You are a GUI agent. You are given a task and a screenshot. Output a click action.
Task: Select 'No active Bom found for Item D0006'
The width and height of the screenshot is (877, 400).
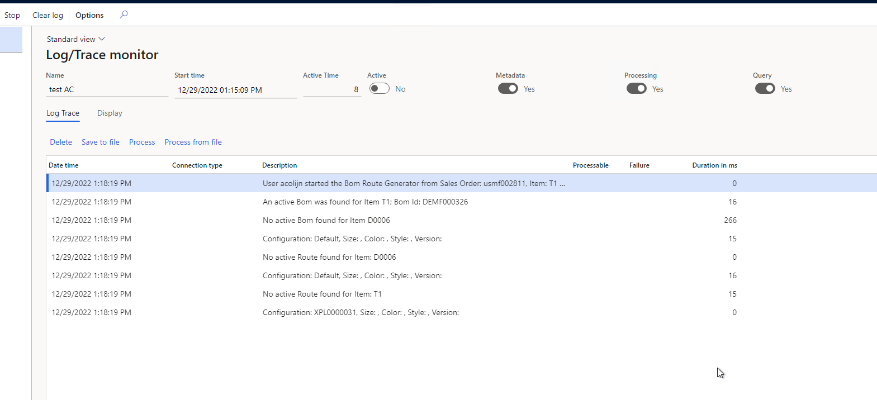tap(462, 220)
